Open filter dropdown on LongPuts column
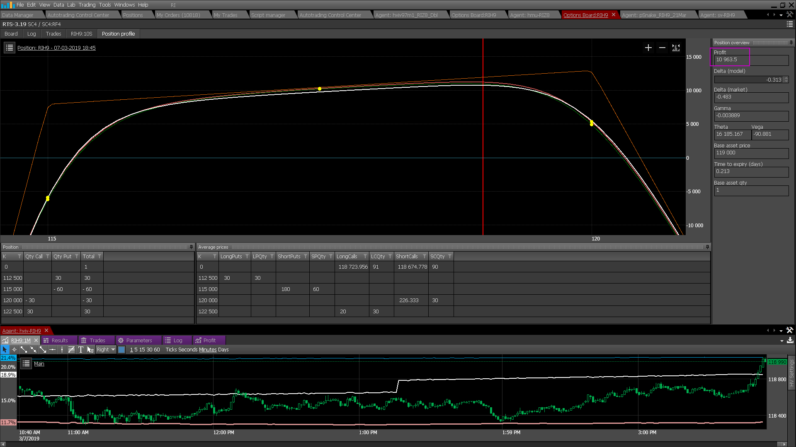This screenshot has height=447, width=796. [247, 257]
